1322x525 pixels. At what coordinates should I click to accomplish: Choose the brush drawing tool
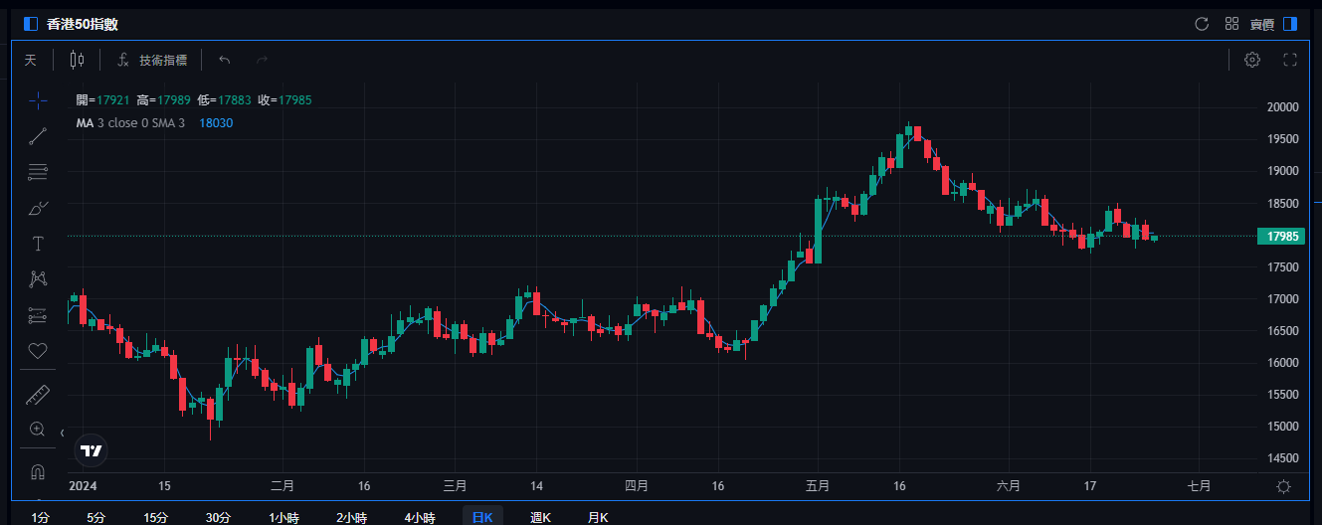[38, 208]
